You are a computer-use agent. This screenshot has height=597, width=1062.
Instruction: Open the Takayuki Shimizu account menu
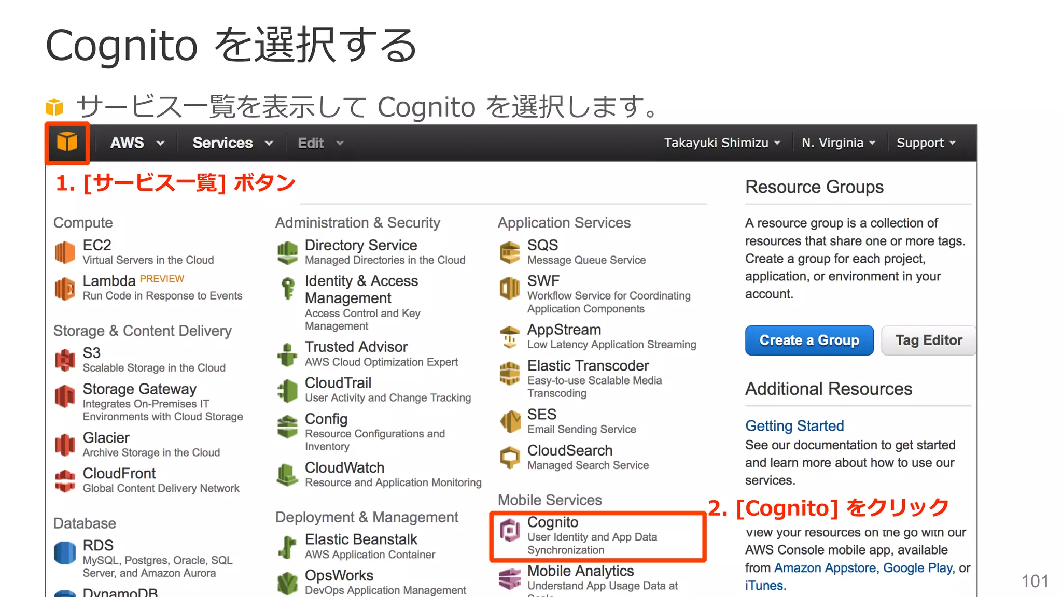(x=722, y=143)
